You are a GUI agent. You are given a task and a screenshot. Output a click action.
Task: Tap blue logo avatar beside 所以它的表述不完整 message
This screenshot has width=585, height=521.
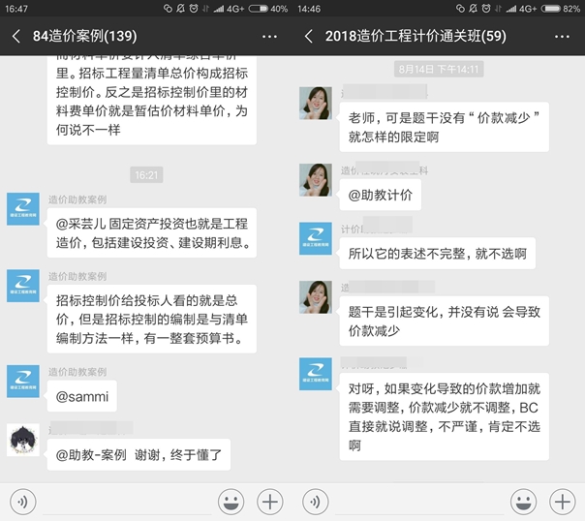(316, 238)
